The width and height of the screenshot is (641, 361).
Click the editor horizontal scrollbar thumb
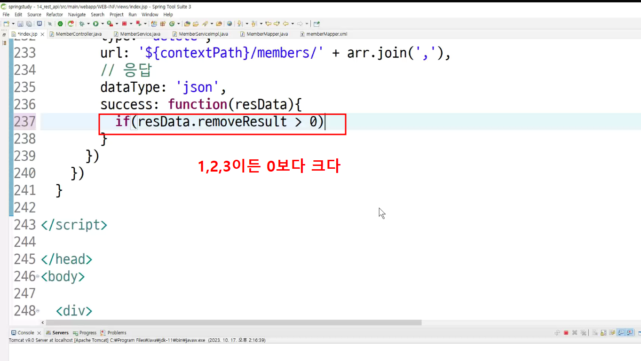click(x=233, y=322)
